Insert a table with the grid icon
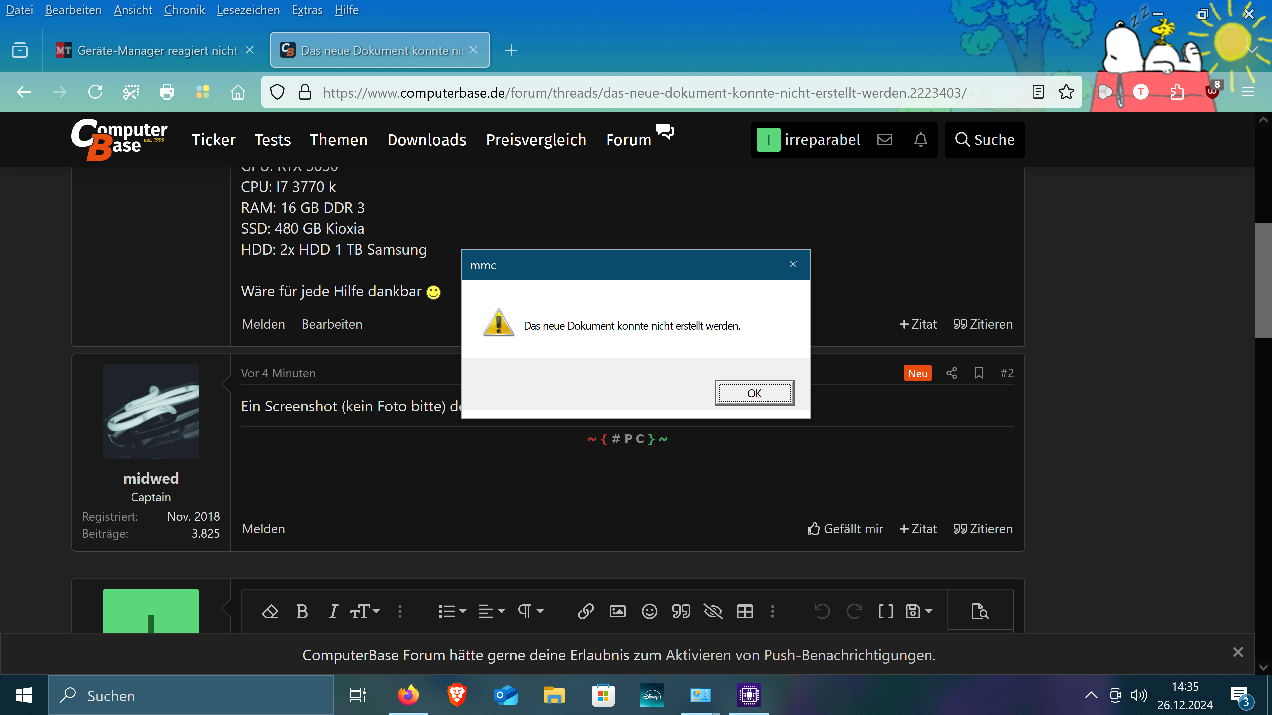The image size is (1272, 715). point(745,612)
